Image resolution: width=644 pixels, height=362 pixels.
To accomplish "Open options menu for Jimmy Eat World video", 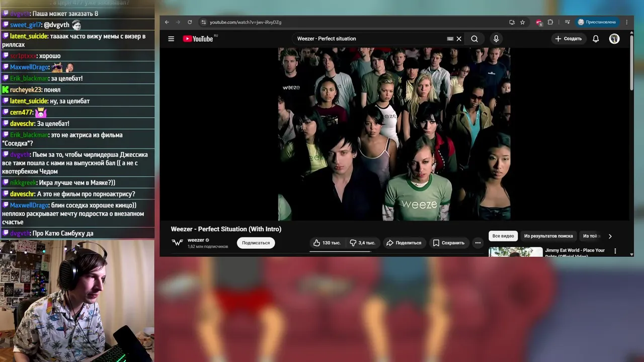I will 615,250.
